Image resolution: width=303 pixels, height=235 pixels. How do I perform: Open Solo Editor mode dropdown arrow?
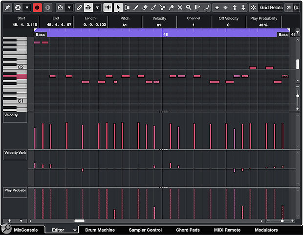[x=27, y=8]
